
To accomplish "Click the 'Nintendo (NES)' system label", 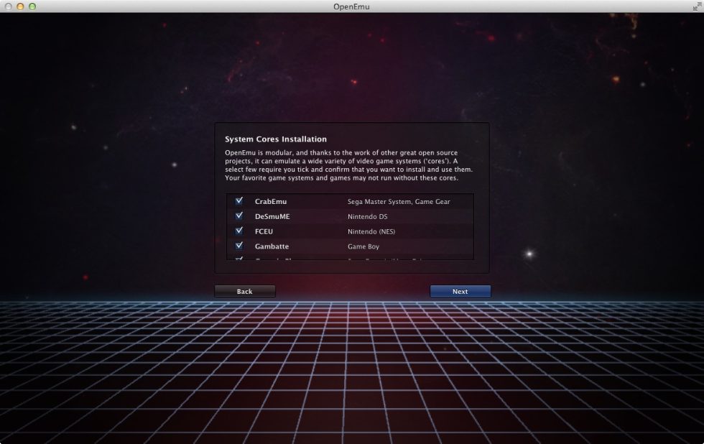I will tap(371, 231).
